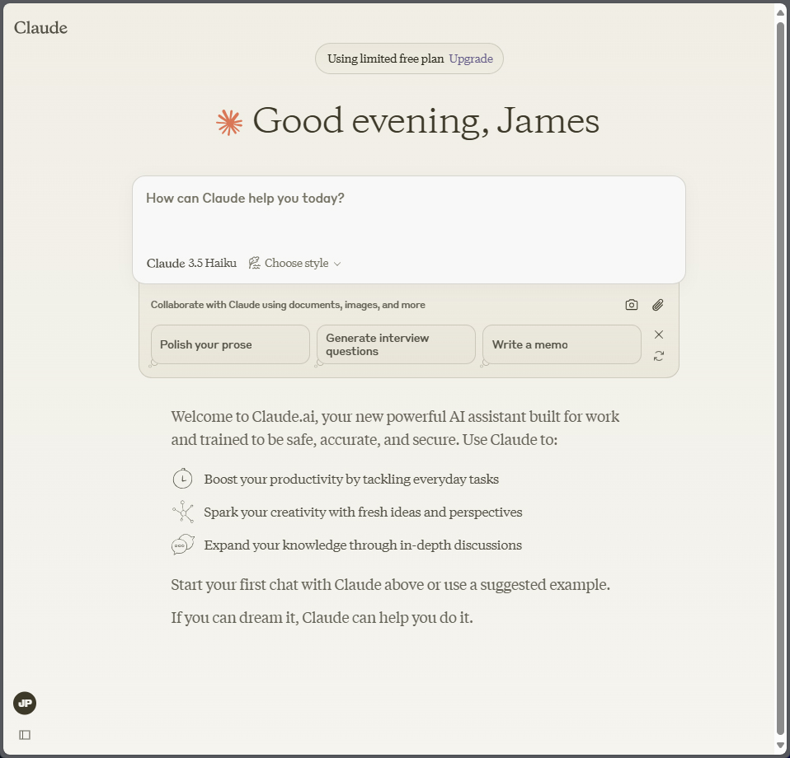Click 'Spark your creativity' line
The image size is (790, 758).
(363, 512)
